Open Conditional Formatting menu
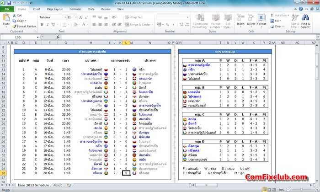320x192 pixels. pyautogui.click(x=200, y=21)
